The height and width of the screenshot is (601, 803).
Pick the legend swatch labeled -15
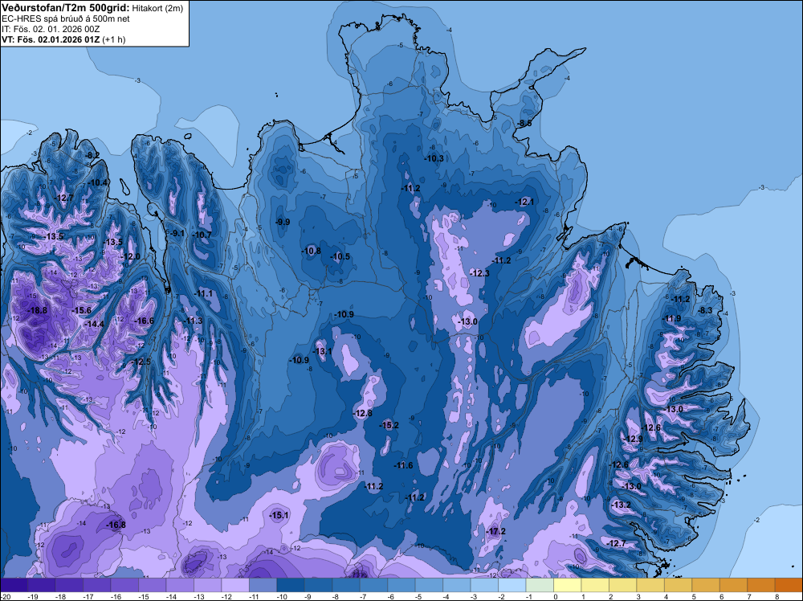coord(152,585)
